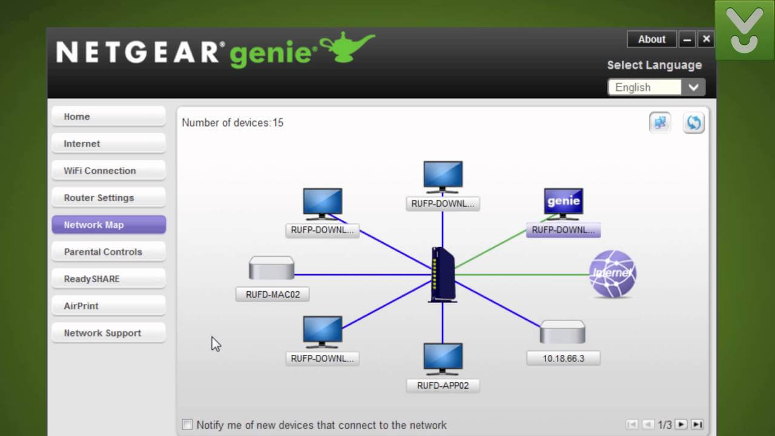
Task: Select the RUFD-APP02 computer icon
Action: [x=443, y=359]
